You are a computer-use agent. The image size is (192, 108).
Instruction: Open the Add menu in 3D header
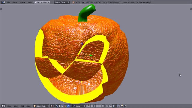[22, 106]
